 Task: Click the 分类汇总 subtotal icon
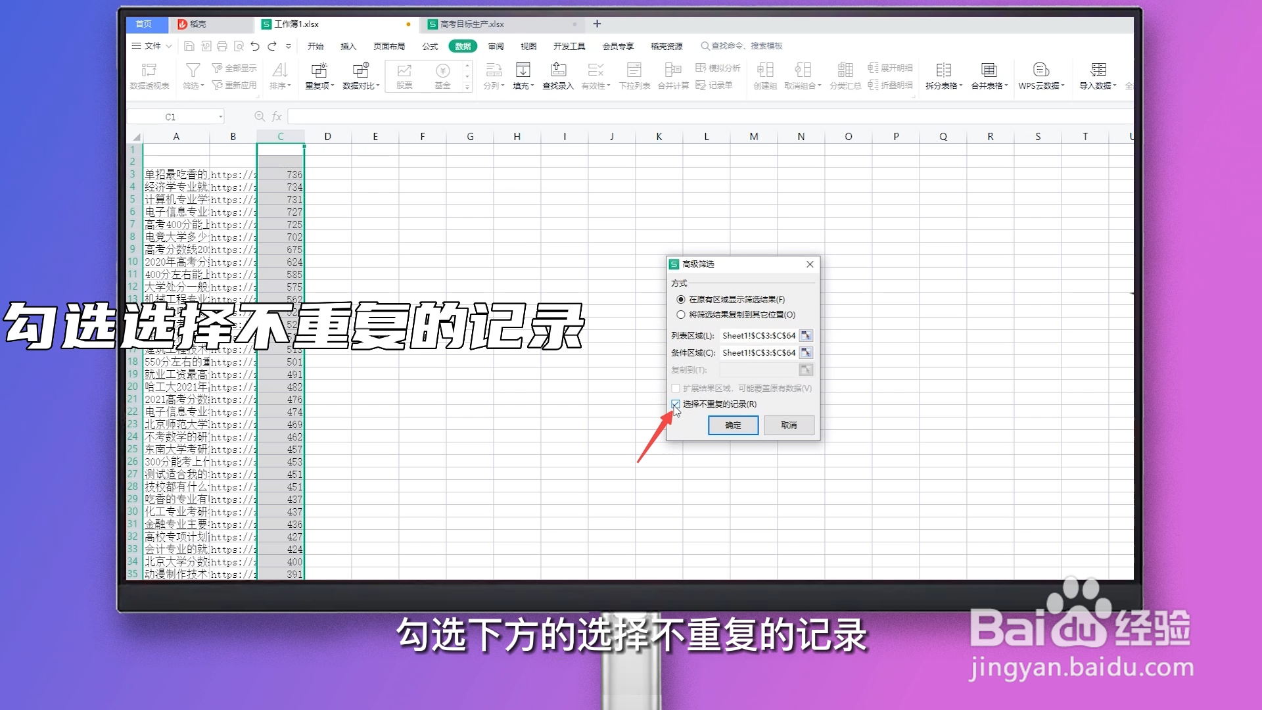tap(845, 76)
